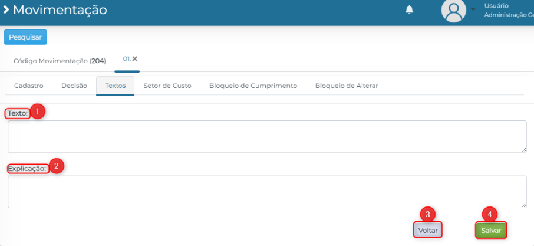Click the Explicação: field label
This screenshot has width=534, height=246.
click(27, 168)
